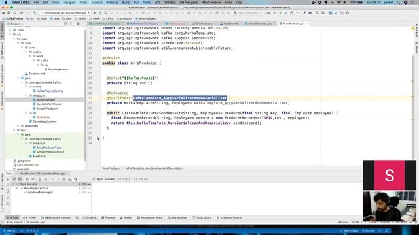The image size is (419, 235).
Task: Click line 24 produce method signature in editor
Action: point(222,113)
